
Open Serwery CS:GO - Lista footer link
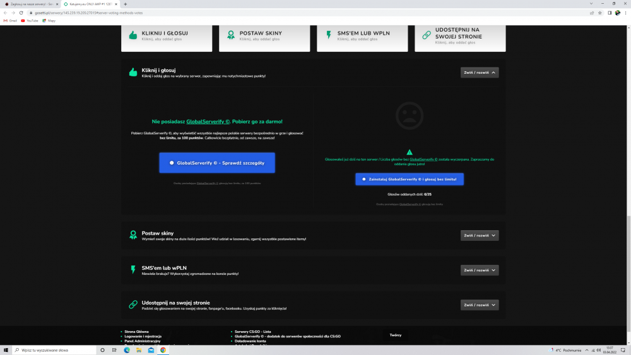click(x=253, y=332)
